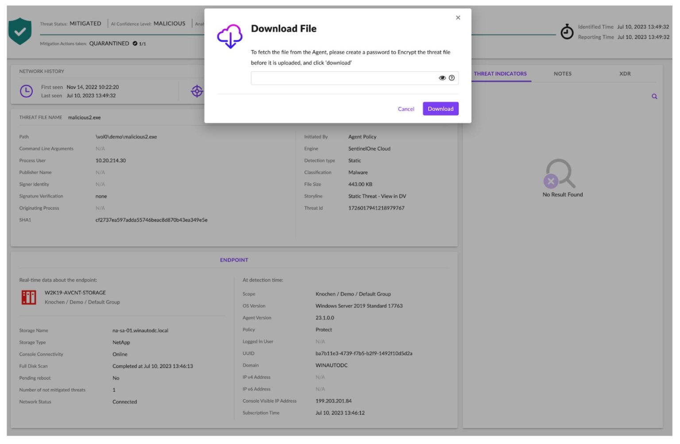Click the stopwatch icon near Identified Time

point(567,32)
